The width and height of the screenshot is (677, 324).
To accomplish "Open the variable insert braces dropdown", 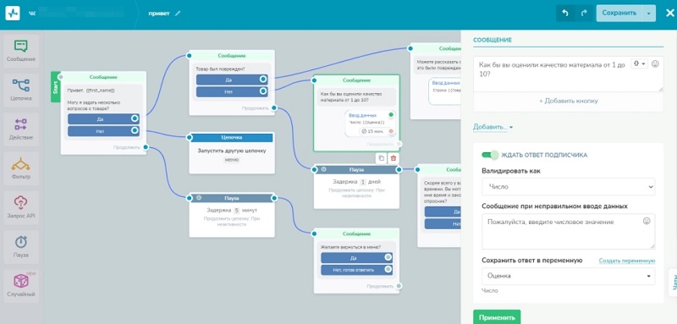I will (x=640, y=63).
